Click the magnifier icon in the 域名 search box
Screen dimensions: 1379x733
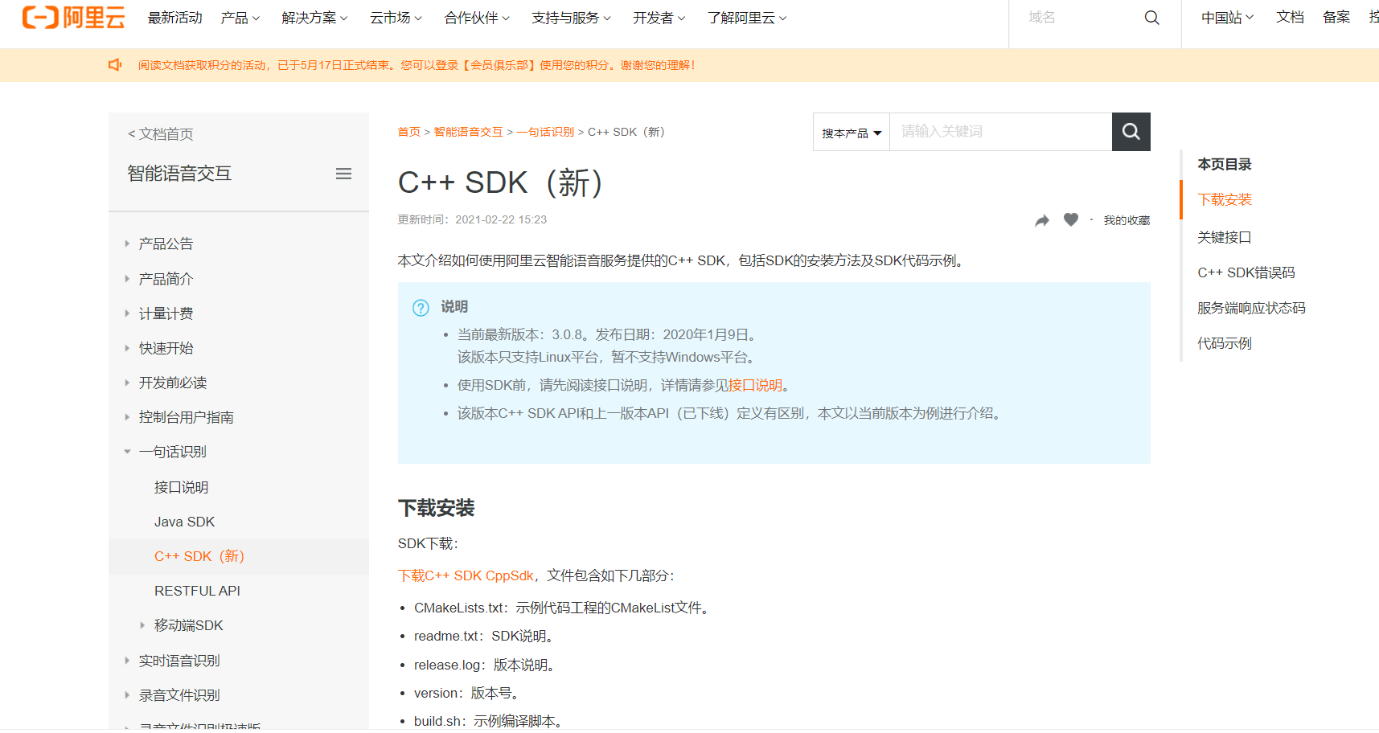[1151, 17]
